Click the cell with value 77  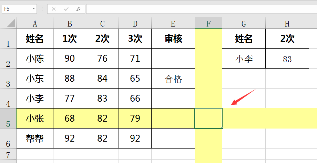(x=70, y=99)
